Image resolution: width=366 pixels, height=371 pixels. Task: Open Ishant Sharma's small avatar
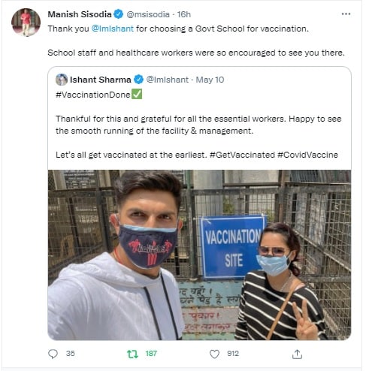click(62, 80)
